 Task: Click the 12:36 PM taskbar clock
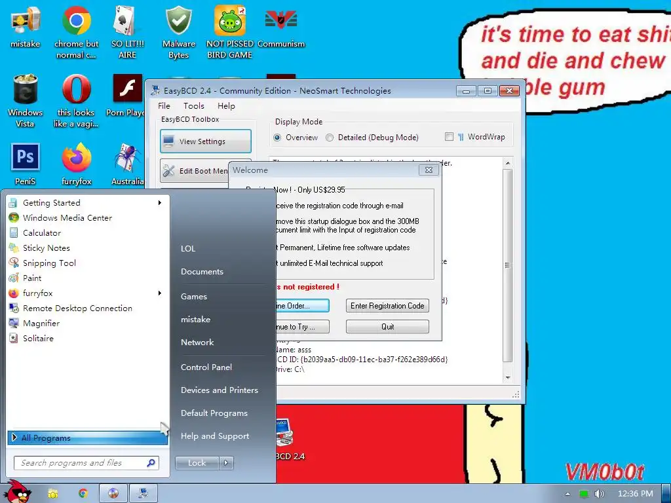(636, 494)
